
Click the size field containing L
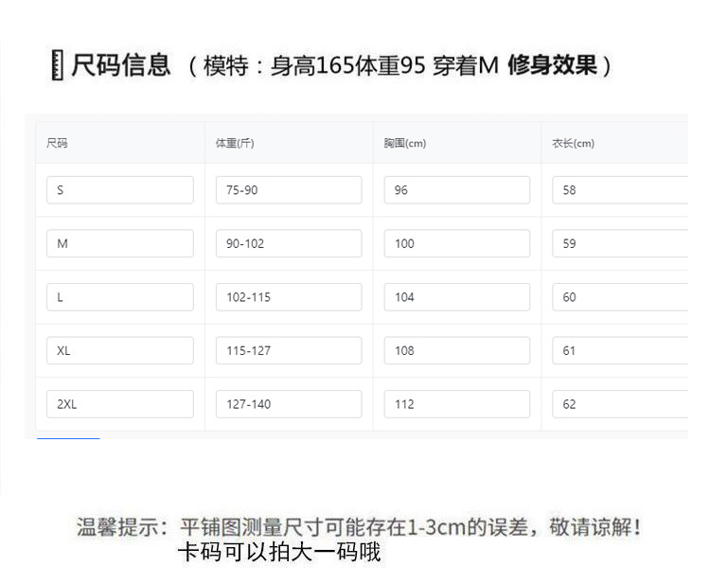tap(119, 297)
